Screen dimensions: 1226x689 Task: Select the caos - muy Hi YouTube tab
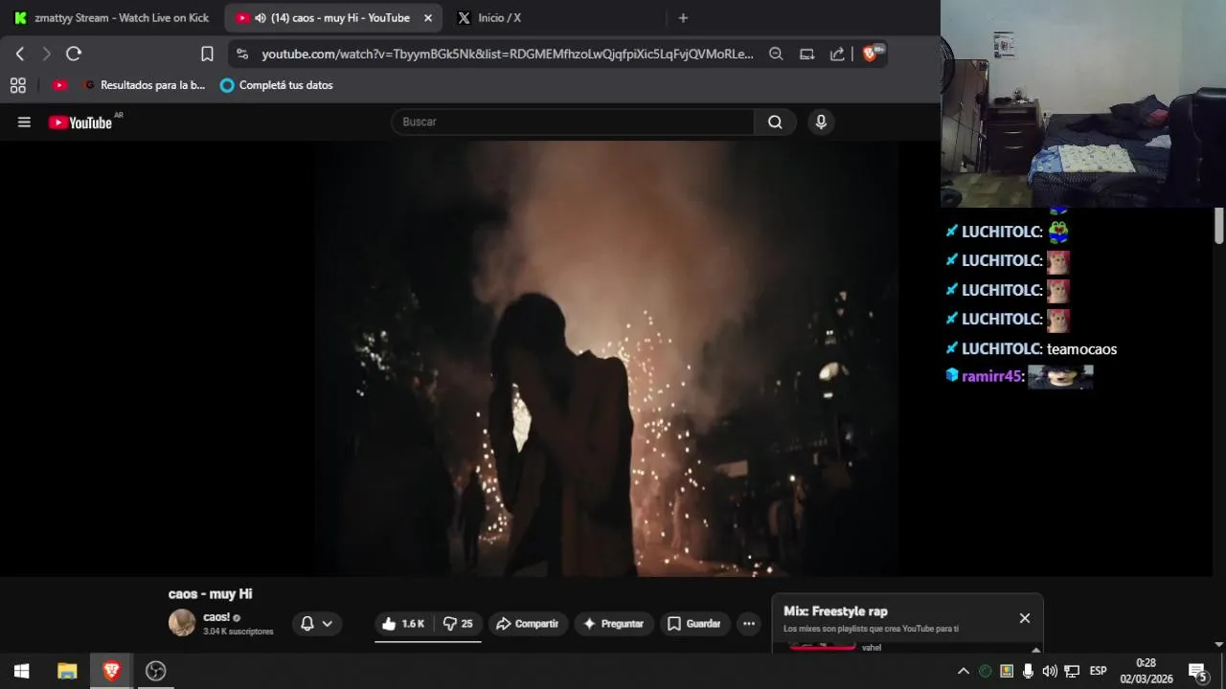[333, 17]
